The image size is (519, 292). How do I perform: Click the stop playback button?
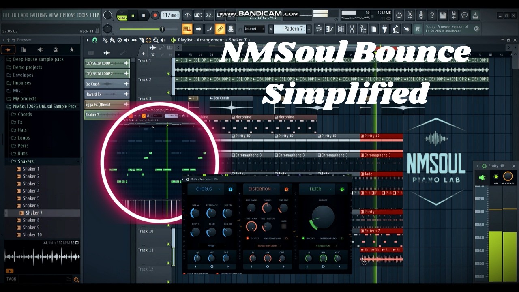point(144,15)
